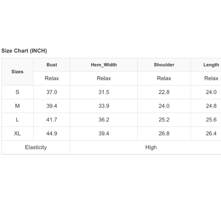This screenshot has height=221, width=221.
Task: Click the shoulder value 22.8
Action: click(164, 92)
